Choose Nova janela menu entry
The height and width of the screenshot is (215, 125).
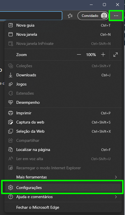(63, 34)
